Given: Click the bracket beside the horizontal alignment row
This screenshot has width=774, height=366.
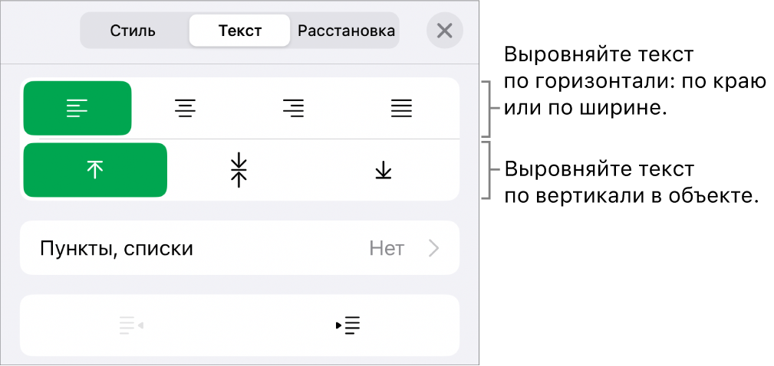Looking at the screenshot, I should click(487, 108).
